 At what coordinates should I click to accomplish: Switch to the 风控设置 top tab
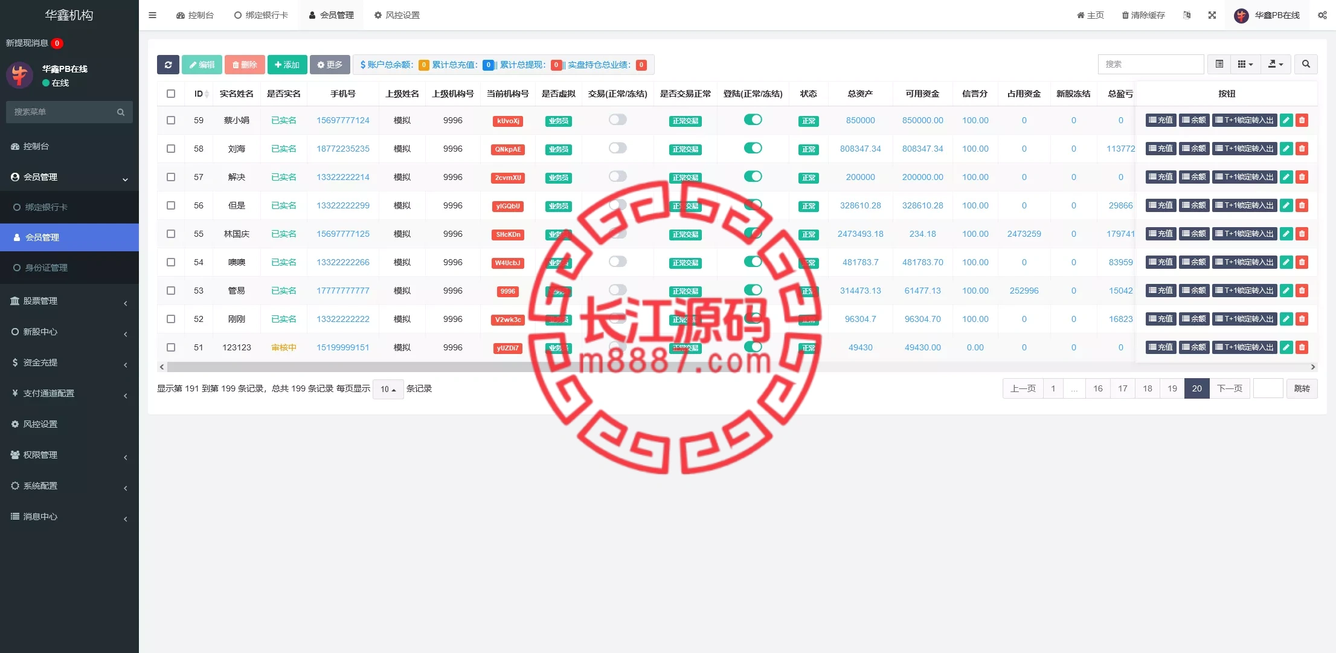tap(397, 15)
